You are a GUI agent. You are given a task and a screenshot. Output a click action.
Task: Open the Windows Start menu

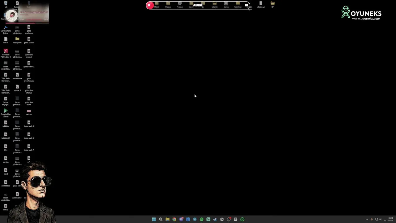(154, 219)
